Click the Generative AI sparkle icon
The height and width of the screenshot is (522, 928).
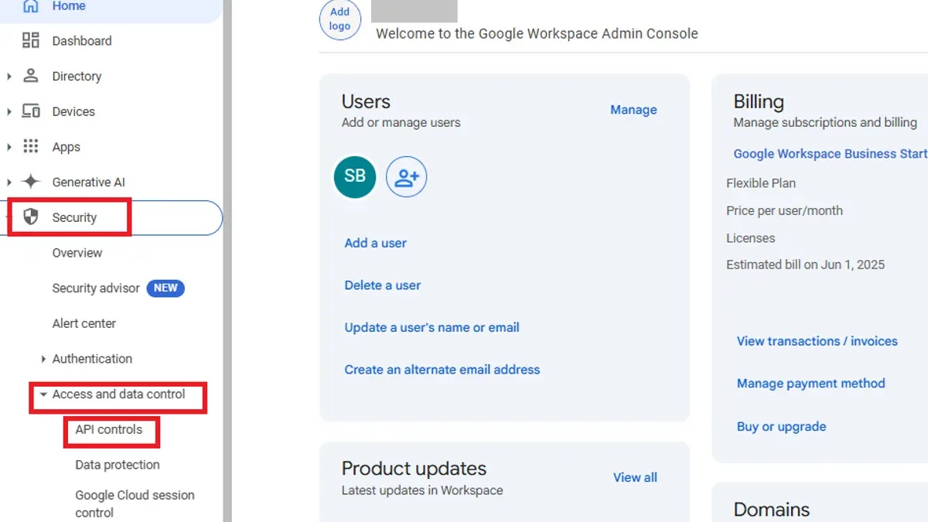31,182
